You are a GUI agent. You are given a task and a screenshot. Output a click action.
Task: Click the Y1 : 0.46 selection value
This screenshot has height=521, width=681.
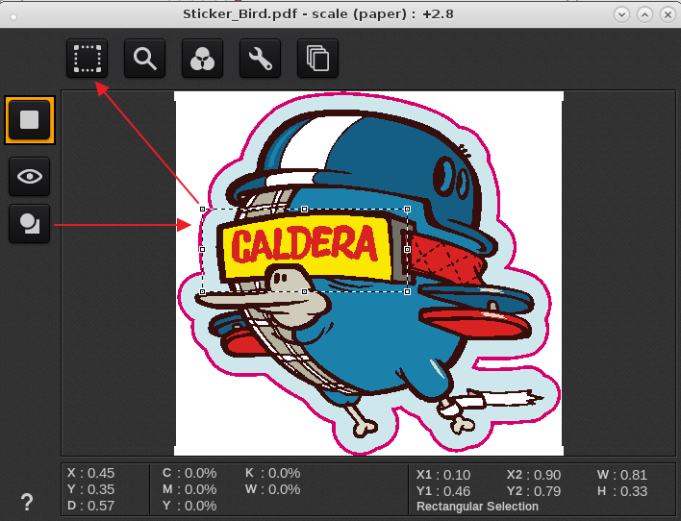point(443,491)
